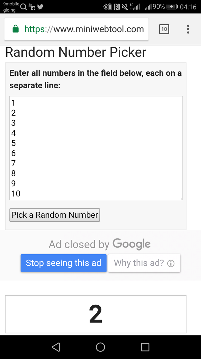Image resolution: width=201 pixels, height=359 pixels.
Task: Tap the Facebook notification icon in status bar
Action: (32, 7)
